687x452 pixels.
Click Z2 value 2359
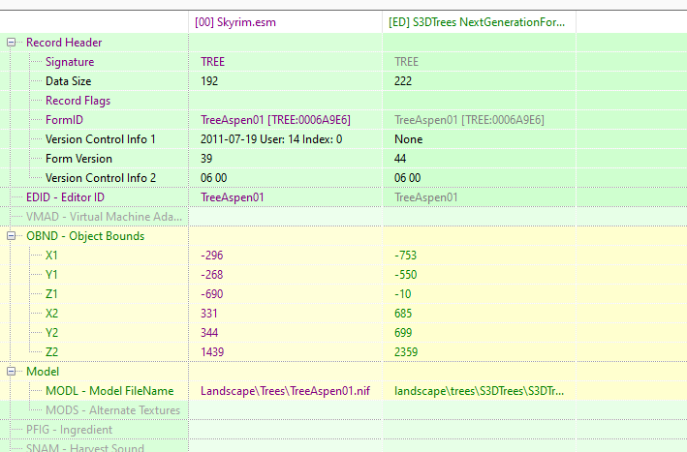406,351
